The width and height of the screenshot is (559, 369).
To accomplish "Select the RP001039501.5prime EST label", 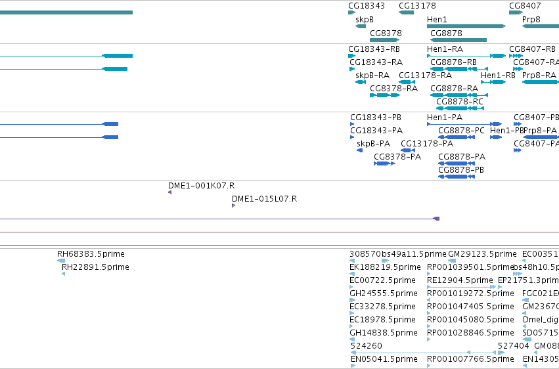I will pos(470,267).
